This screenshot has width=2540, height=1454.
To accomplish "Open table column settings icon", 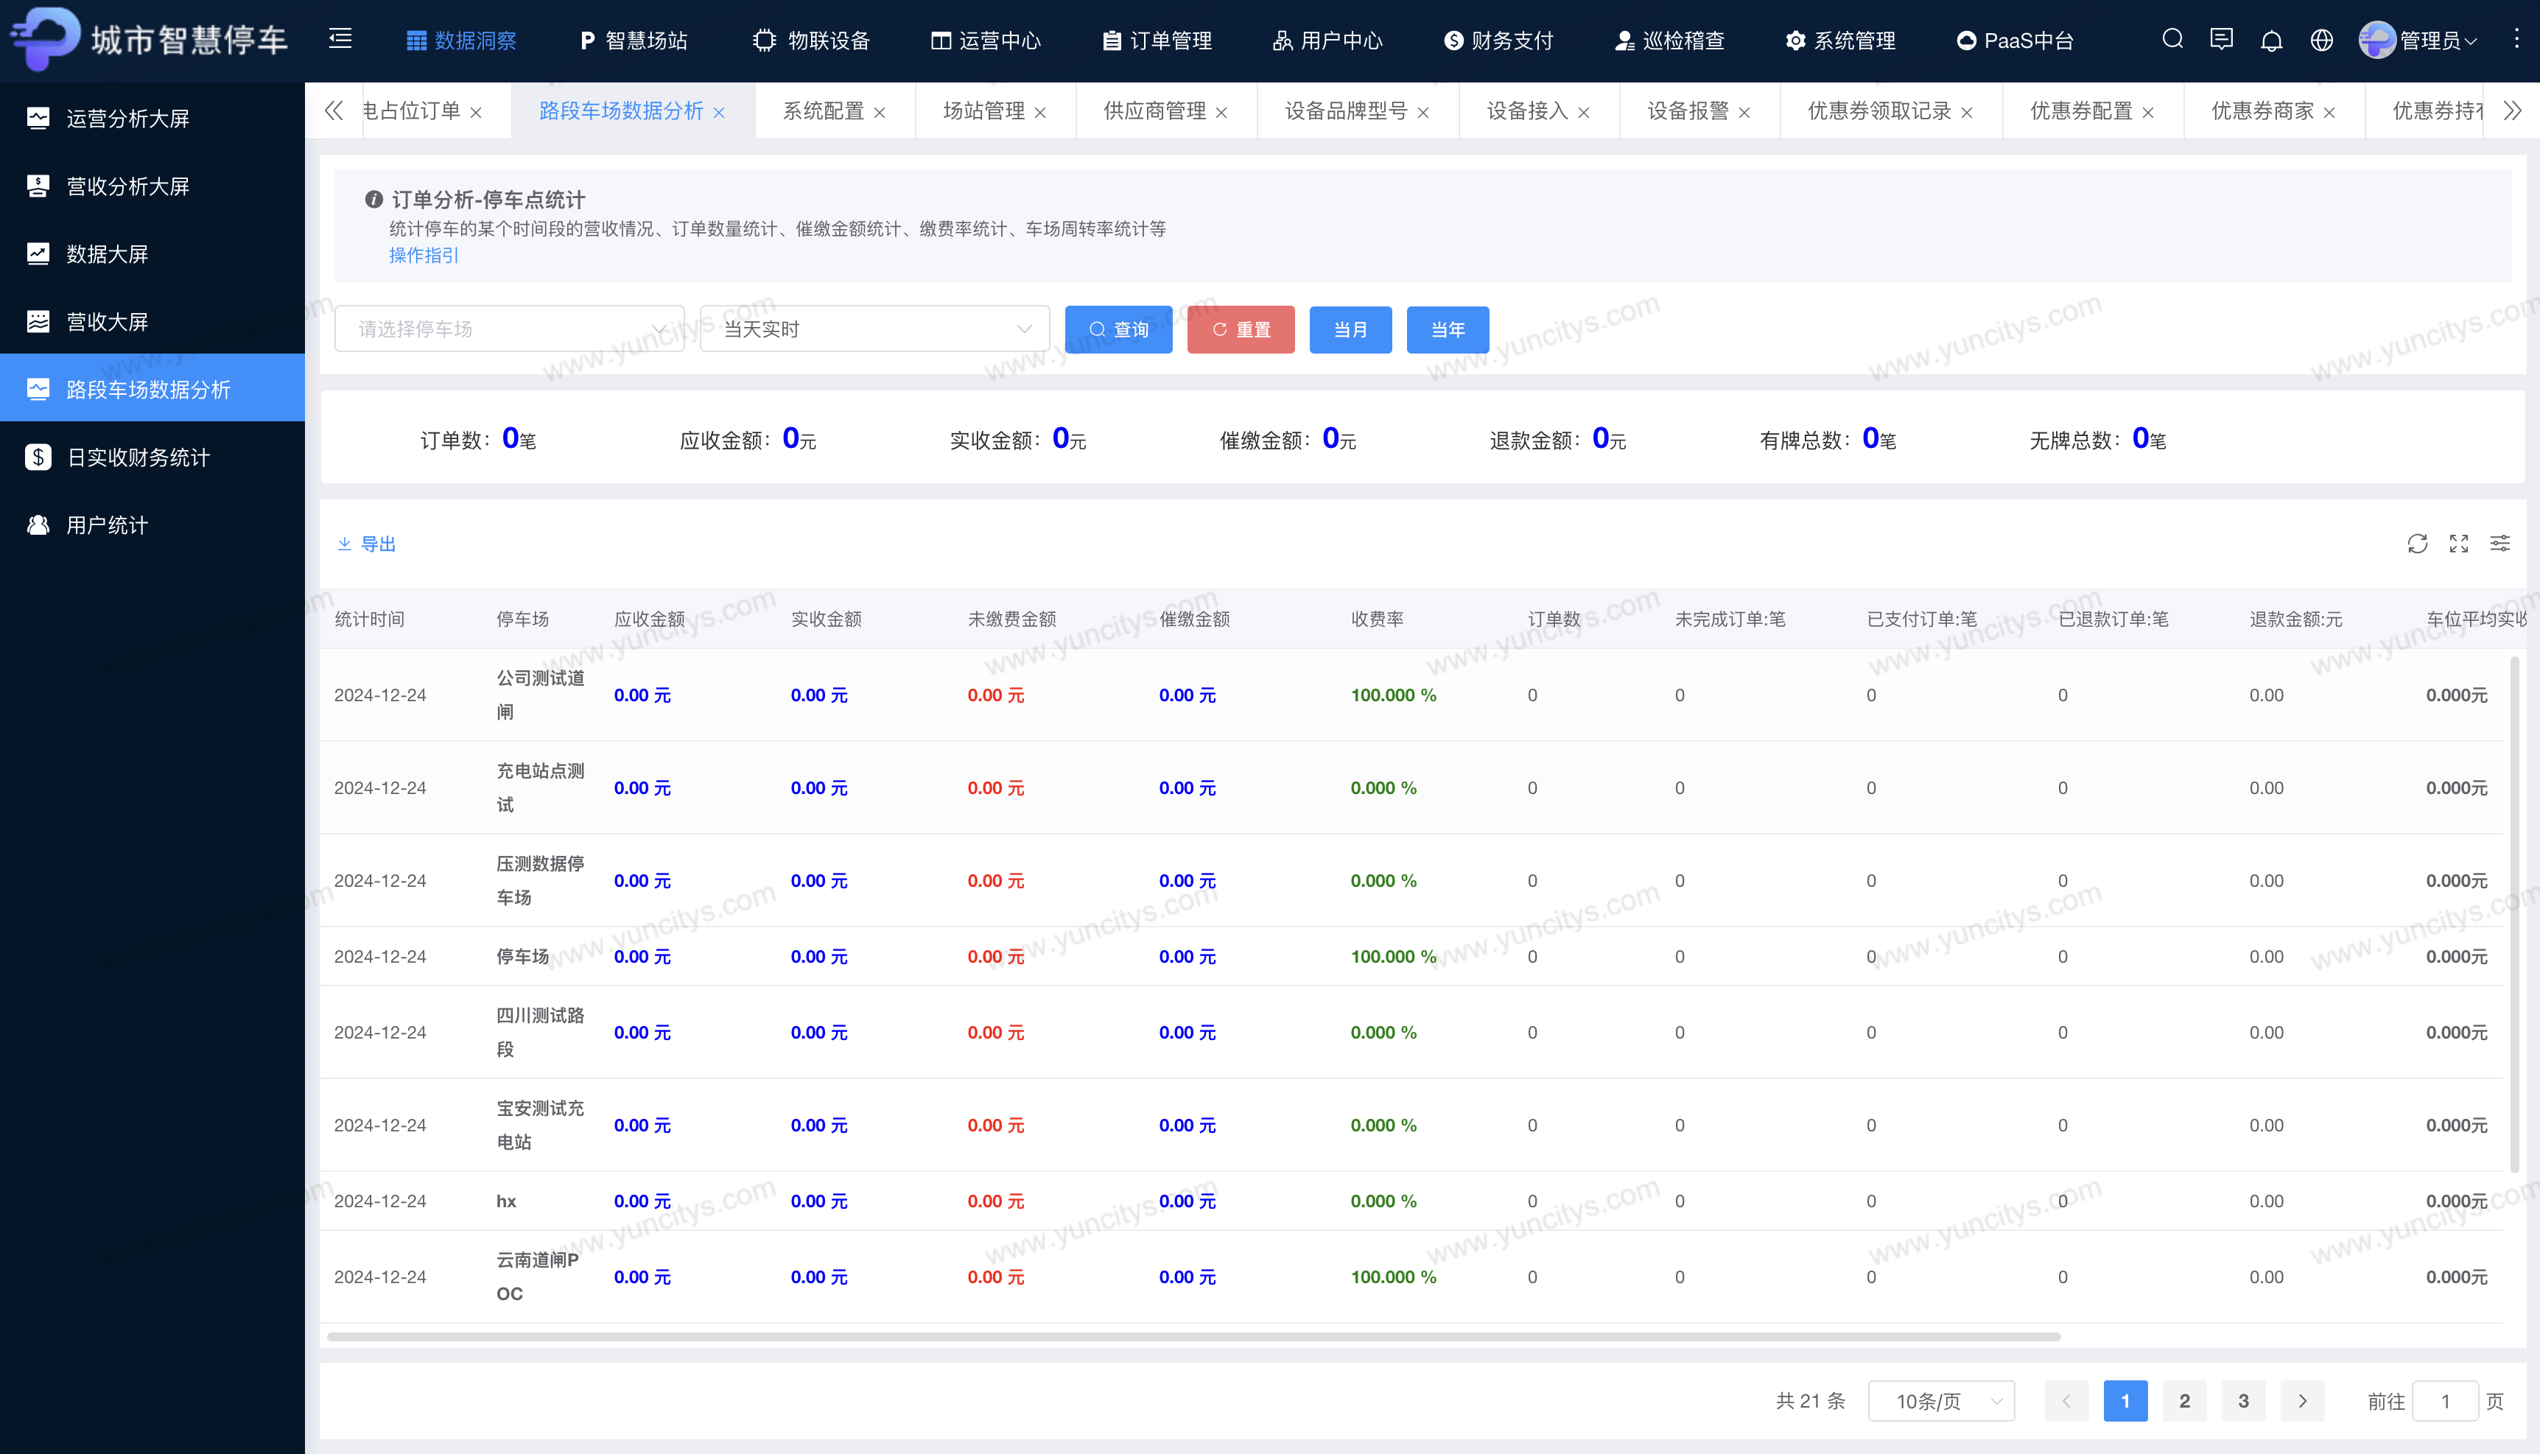I will coord(2500,544).
